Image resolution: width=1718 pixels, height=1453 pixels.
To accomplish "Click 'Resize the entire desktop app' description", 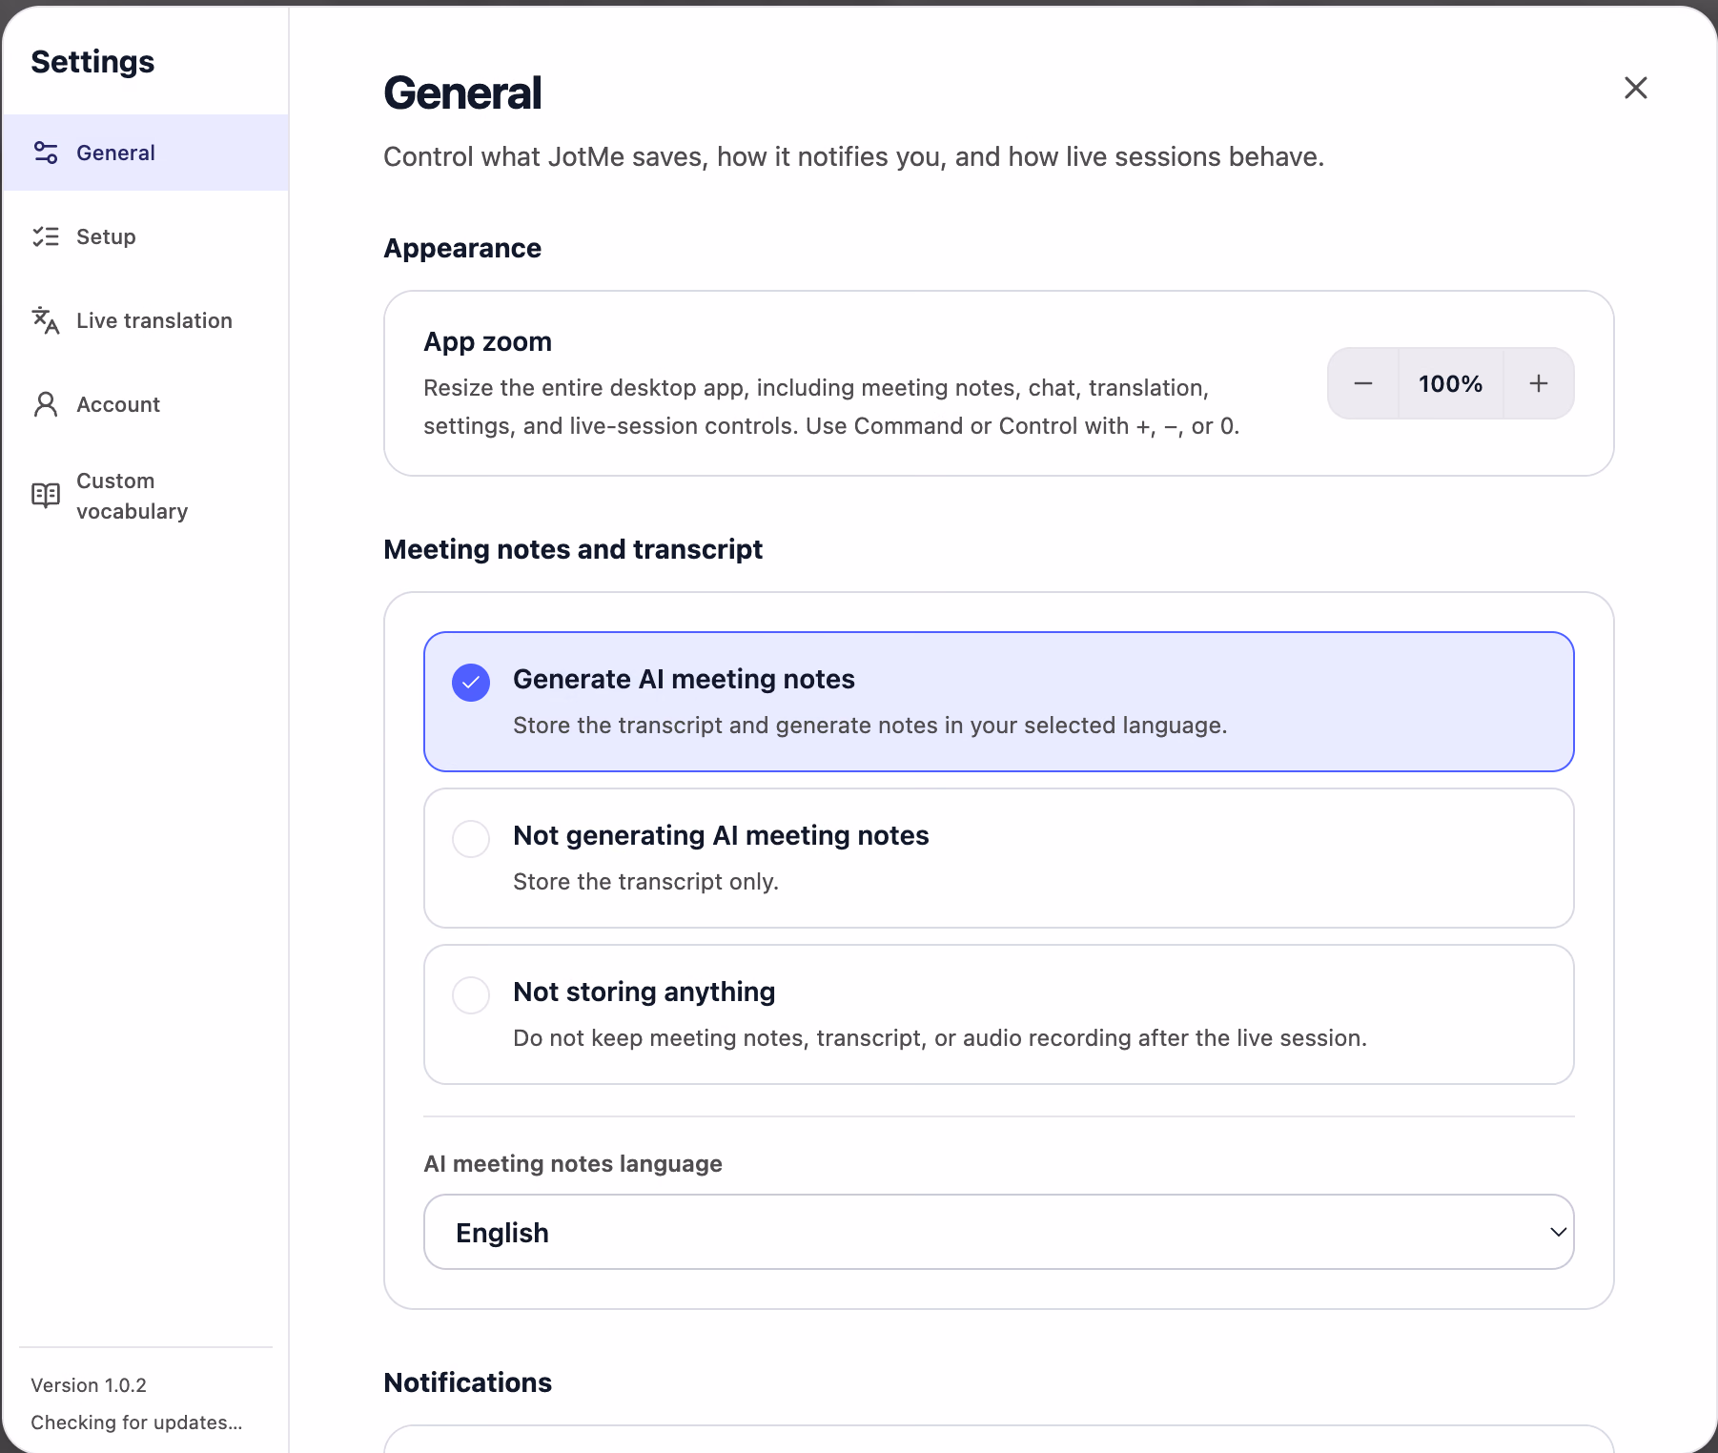I will click(831, 406).
